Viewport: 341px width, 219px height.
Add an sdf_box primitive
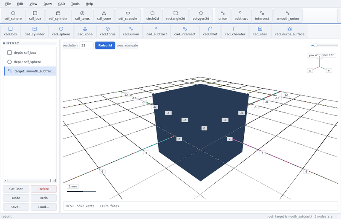coord(35,16)
